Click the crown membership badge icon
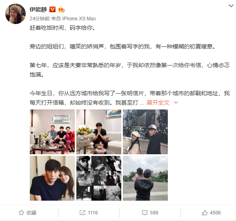The height and width of the screenshot is (221, 236). click(x=61, y=9)
